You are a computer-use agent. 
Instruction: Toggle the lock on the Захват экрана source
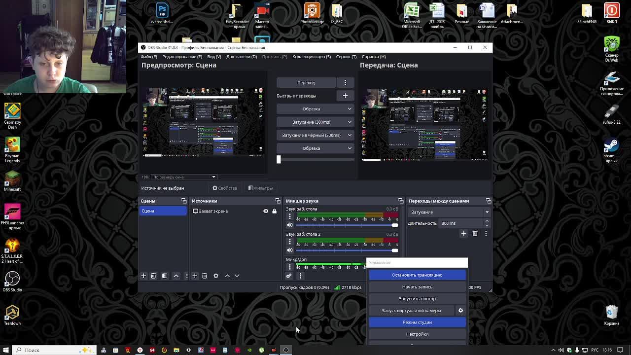(x=275, y=211)
